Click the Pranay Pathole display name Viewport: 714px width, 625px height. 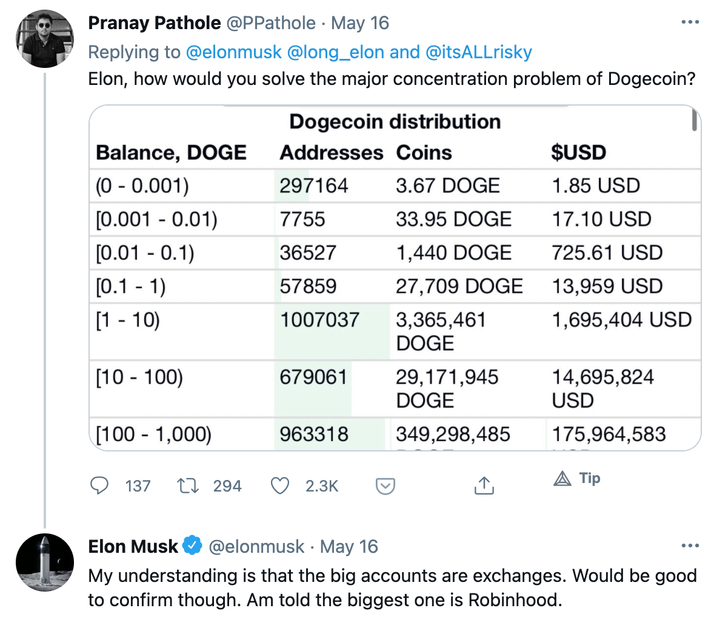[155, 23]
